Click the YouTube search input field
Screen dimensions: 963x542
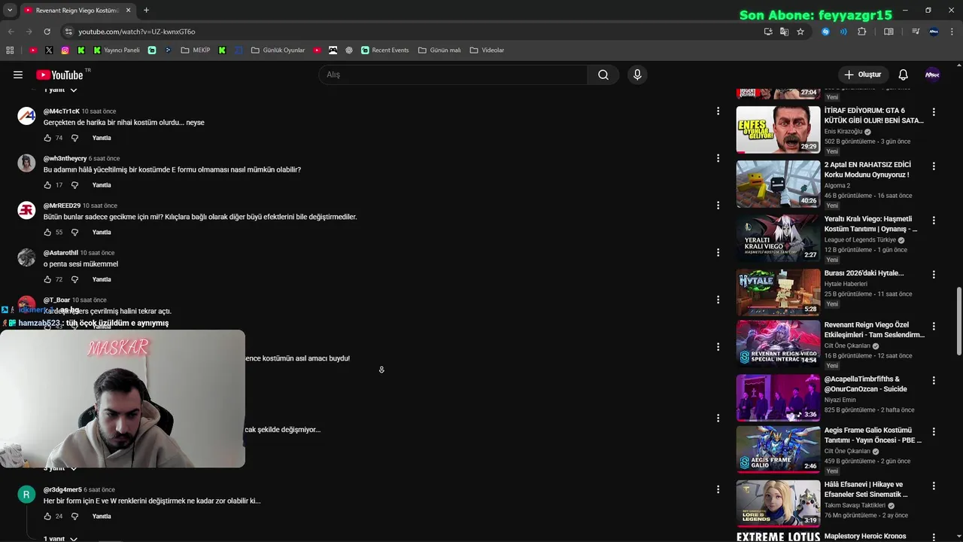coord(454,75)
